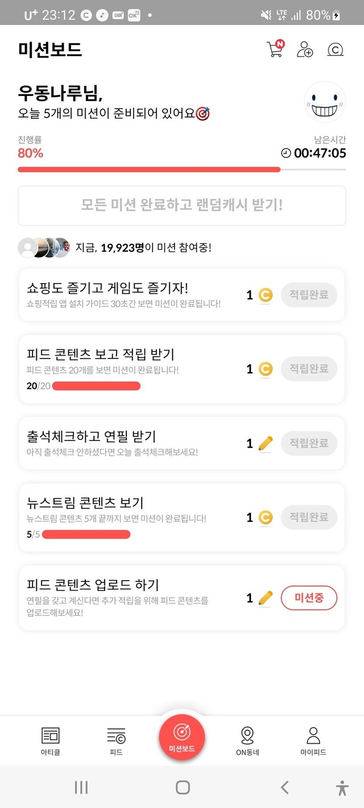Click the mission progress bar
364x808 pixels.
click(x=182, y=169)
